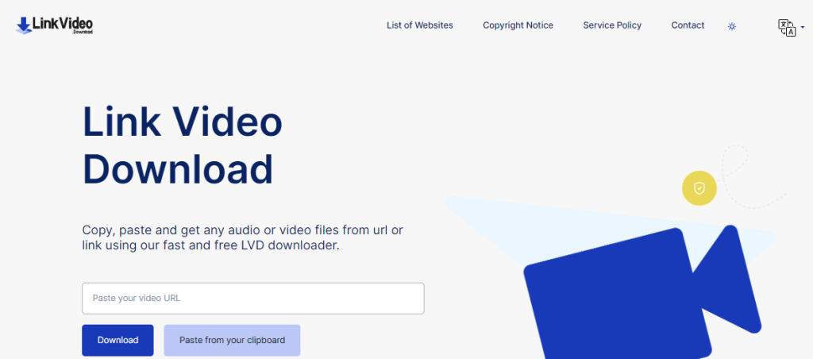Click the yellow shield badge icon
This screenshot has height=359, width=813.
(699, 188)
